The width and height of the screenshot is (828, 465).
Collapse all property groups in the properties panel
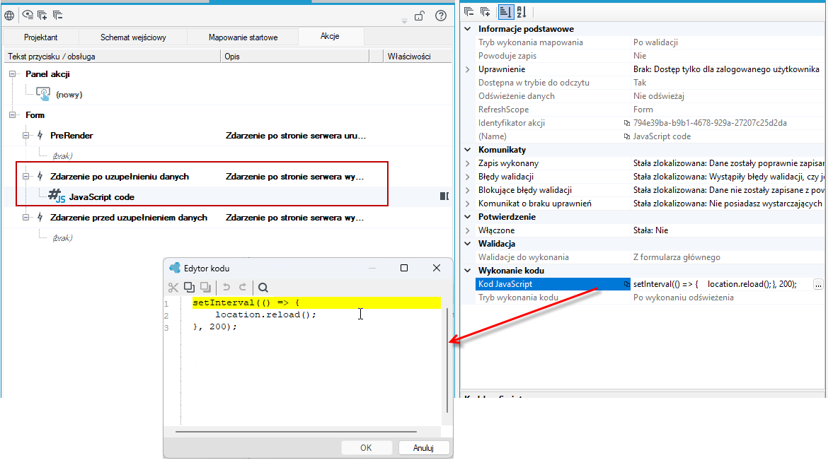coord(469,11)
